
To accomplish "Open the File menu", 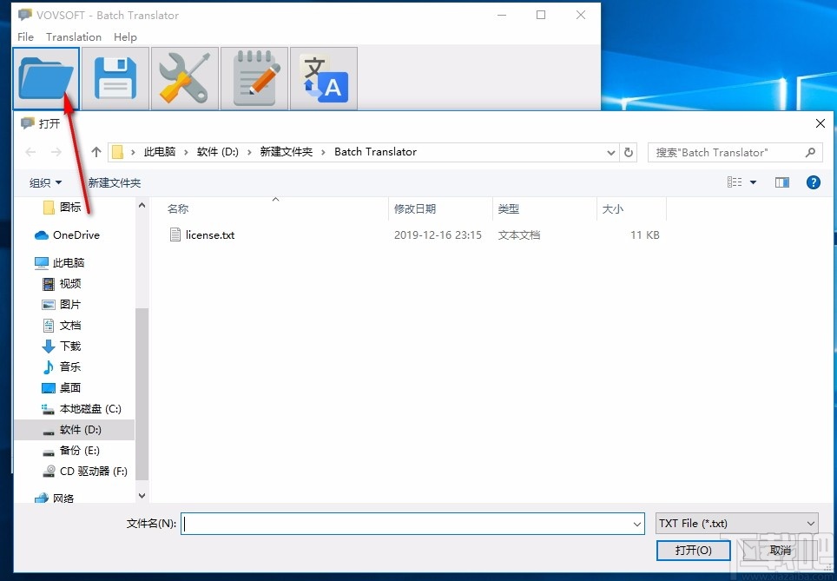I will pos(24,36).
